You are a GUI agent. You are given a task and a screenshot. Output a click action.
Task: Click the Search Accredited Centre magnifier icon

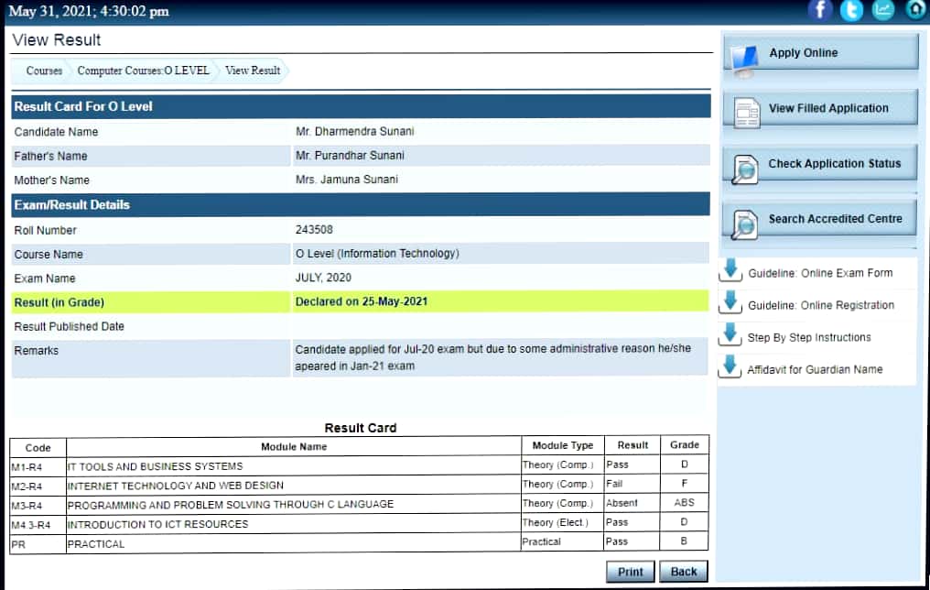(745, 224)
